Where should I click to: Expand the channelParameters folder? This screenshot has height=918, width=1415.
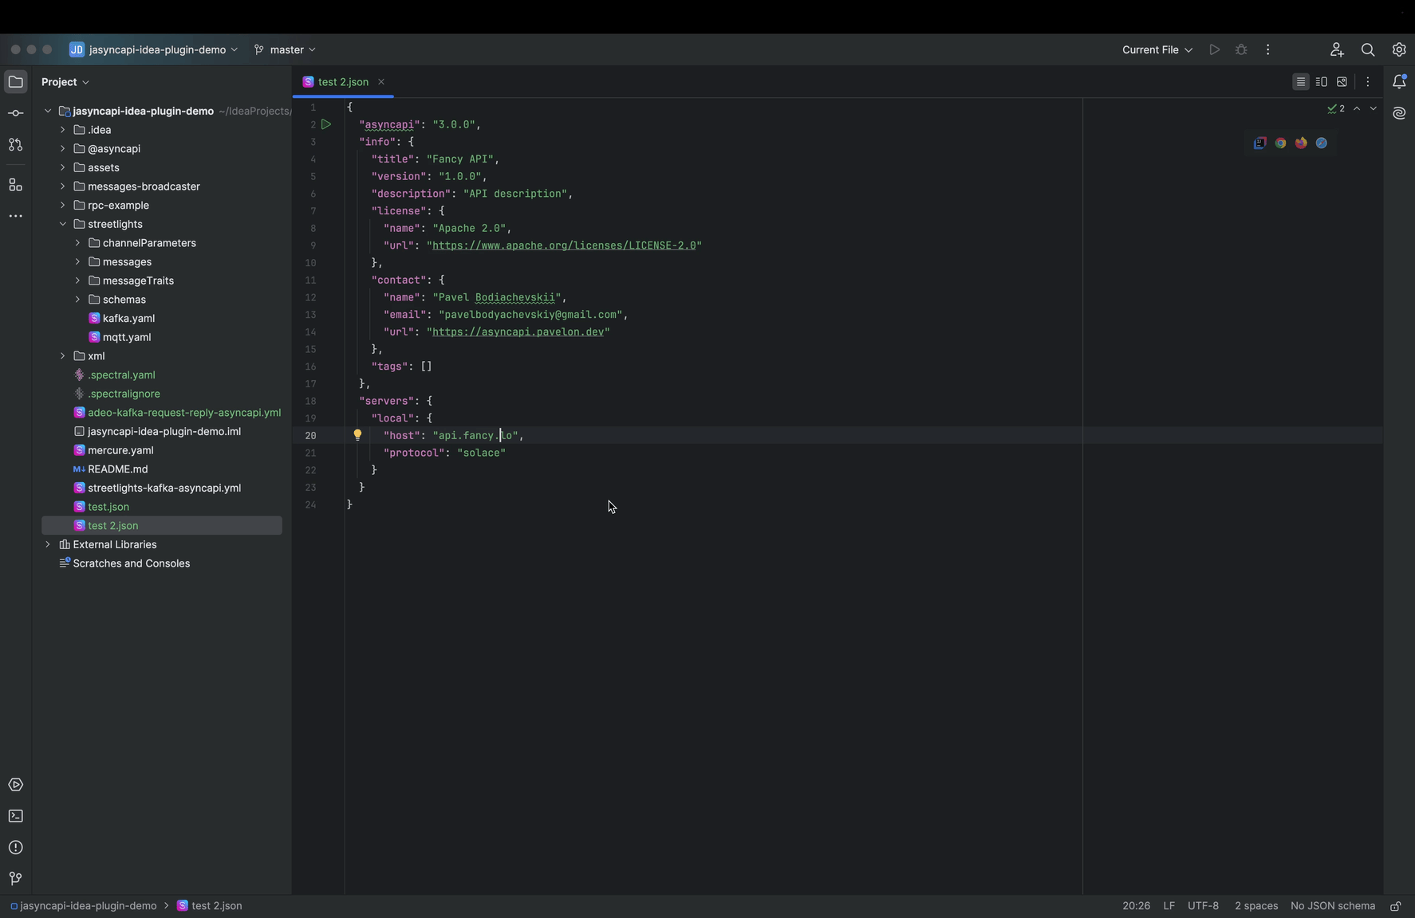pos(77,243)
